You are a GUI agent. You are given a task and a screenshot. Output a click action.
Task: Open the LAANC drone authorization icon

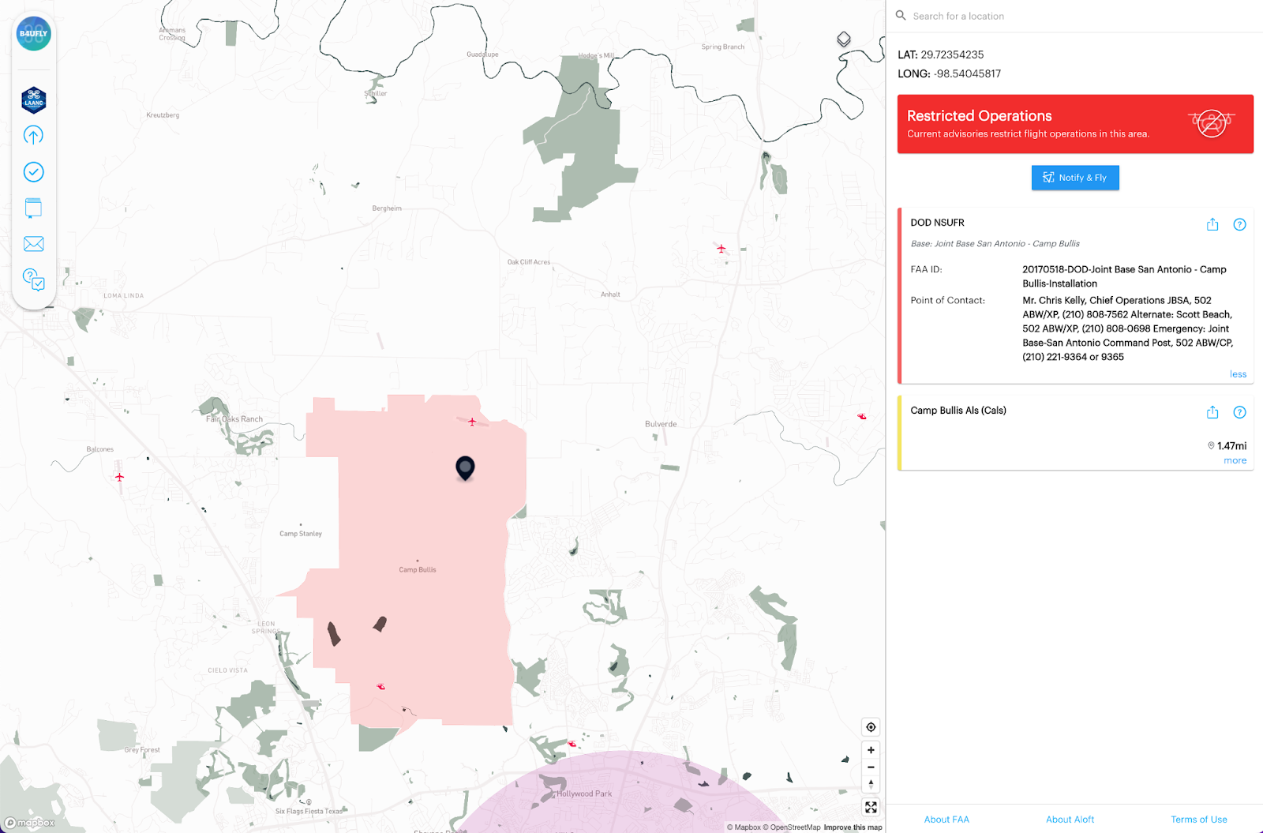[34, 100]
